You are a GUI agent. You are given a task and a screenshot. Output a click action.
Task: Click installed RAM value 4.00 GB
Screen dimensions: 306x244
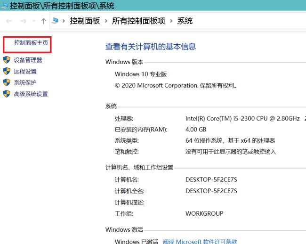click(196, 130)
